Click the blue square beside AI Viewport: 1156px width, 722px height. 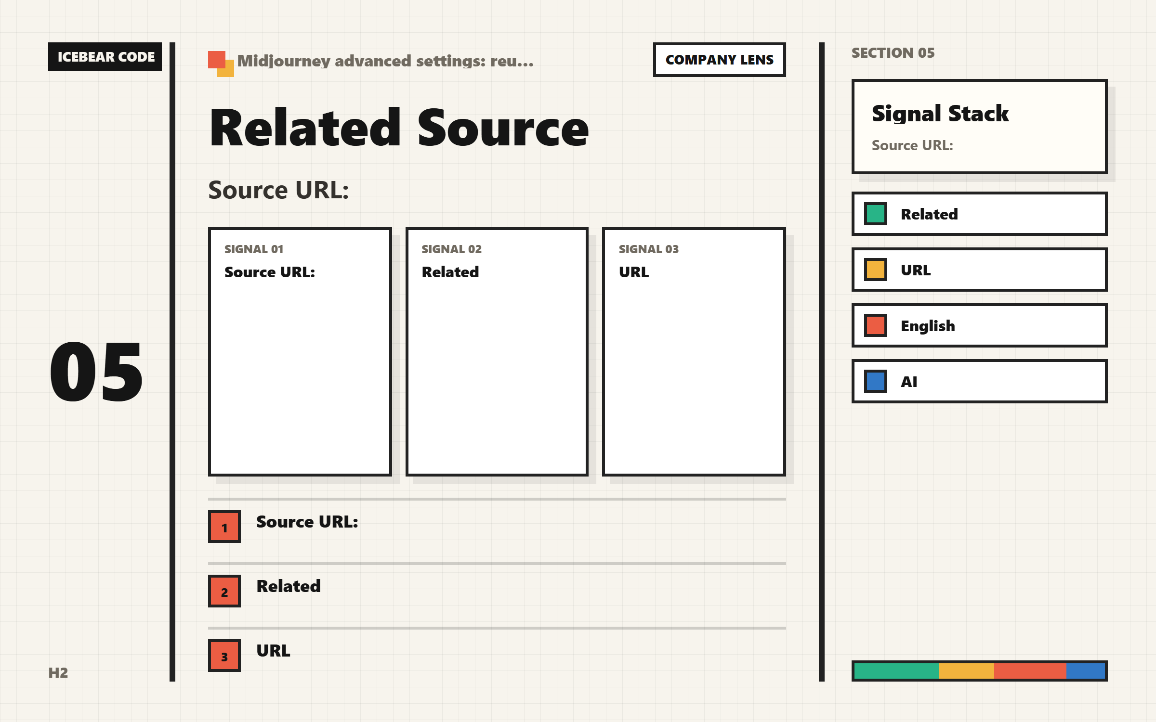click(x=876, y=381)
